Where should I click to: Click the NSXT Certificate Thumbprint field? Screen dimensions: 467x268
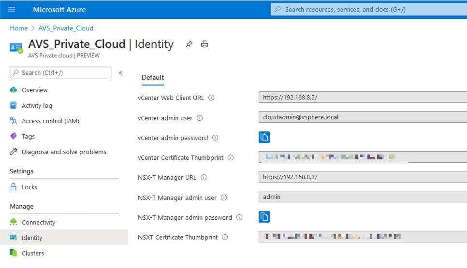click(x=363, y=237)
